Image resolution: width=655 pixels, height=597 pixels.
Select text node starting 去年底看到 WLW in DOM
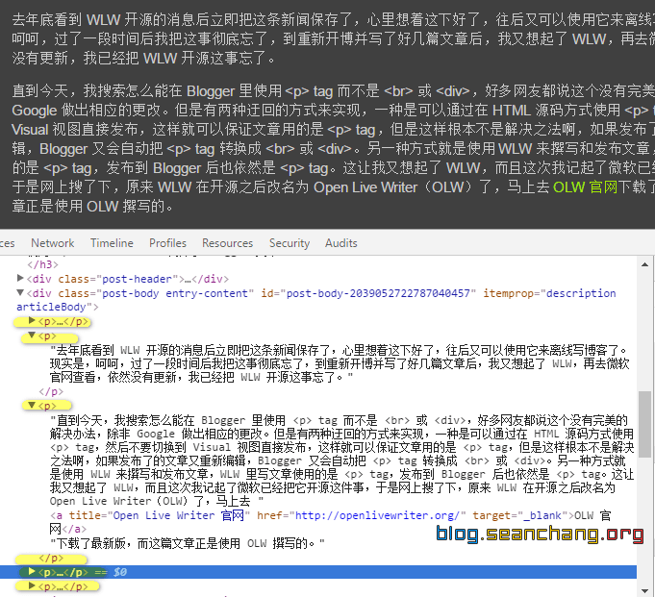[x=340, y=363]
